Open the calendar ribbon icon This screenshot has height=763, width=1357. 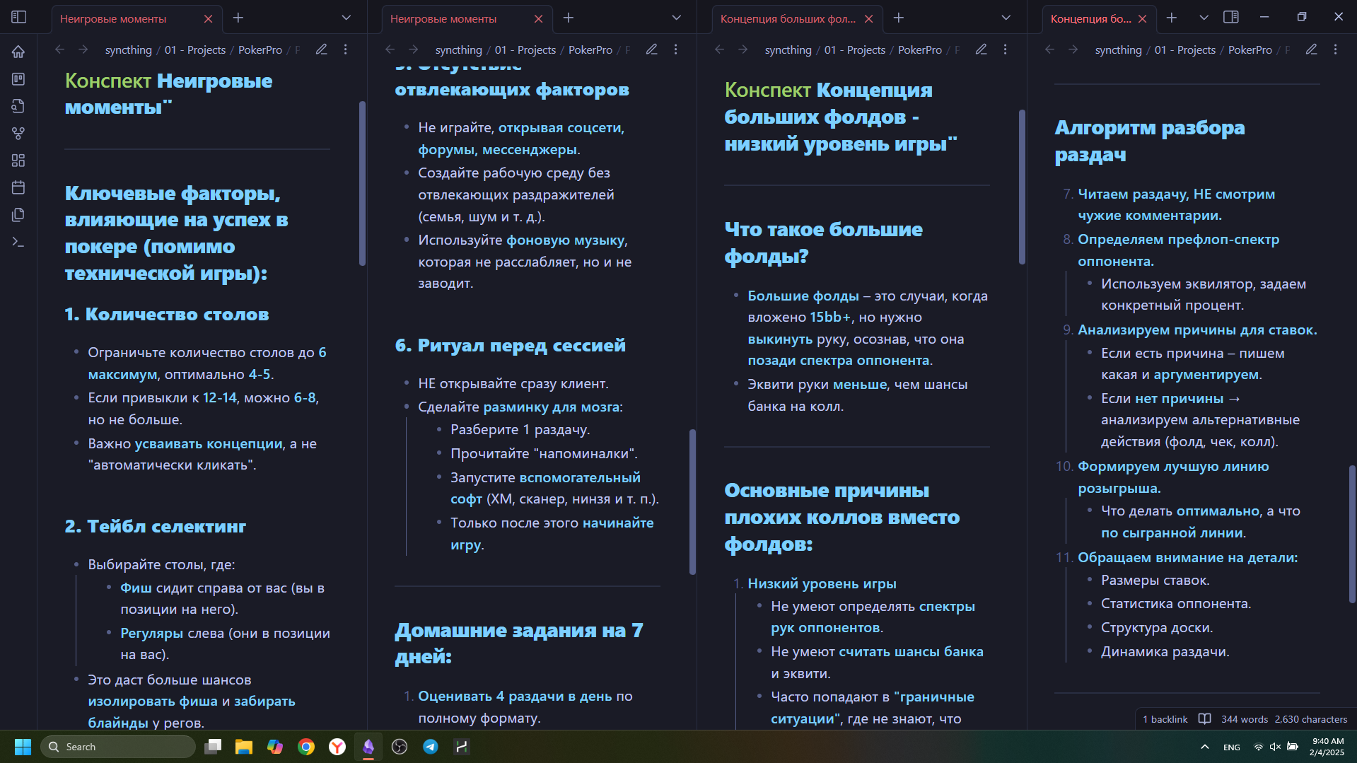click(x=18, y=187)
